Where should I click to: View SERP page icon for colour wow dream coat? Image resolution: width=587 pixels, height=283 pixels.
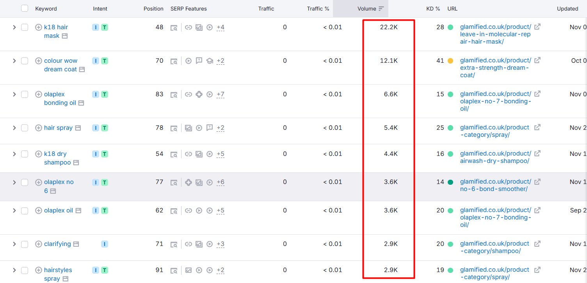(174, 61)
